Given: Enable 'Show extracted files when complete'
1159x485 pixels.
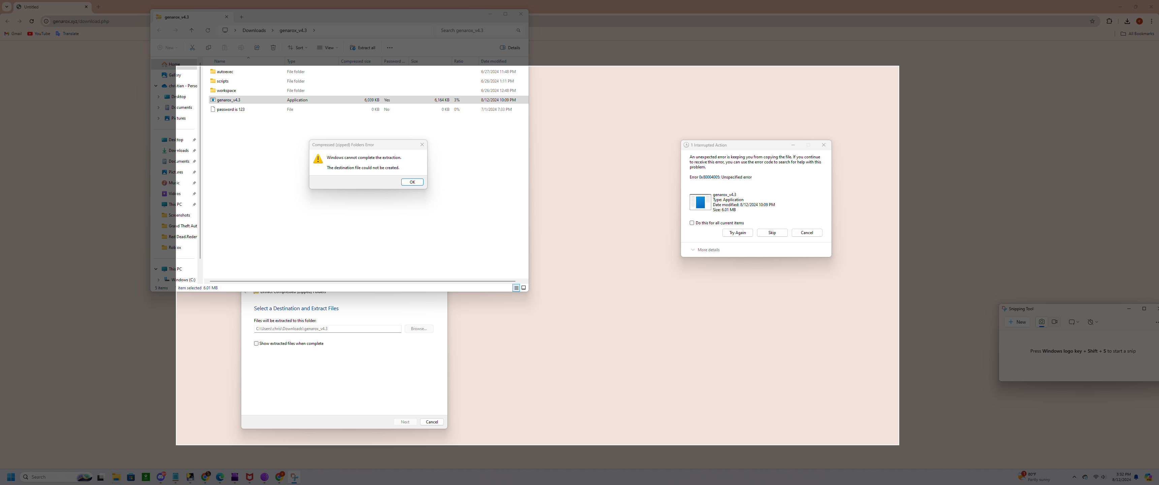Looking at the screenshot, I should [x=256, y=344].
